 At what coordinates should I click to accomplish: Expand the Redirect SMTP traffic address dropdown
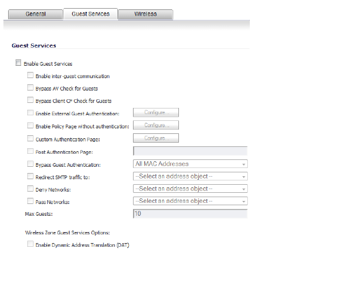[190, 176]
